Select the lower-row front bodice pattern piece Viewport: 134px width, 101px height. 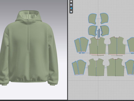96,67
